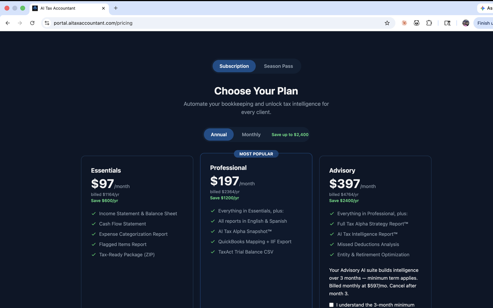The width and height of the screenshot is (493, 308).
Task: Click 'Save $1200/yr' under Professional
Action: [225, 198]
